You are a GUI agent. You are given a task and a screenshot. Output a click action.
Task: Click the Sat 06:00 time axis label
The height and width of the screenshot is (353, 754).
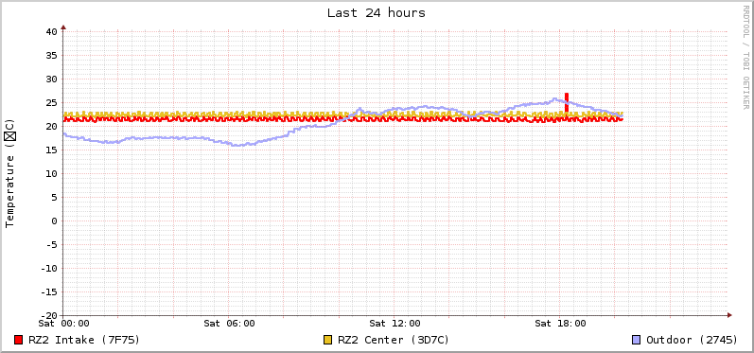pyautogui.click(x=229, y=324)
